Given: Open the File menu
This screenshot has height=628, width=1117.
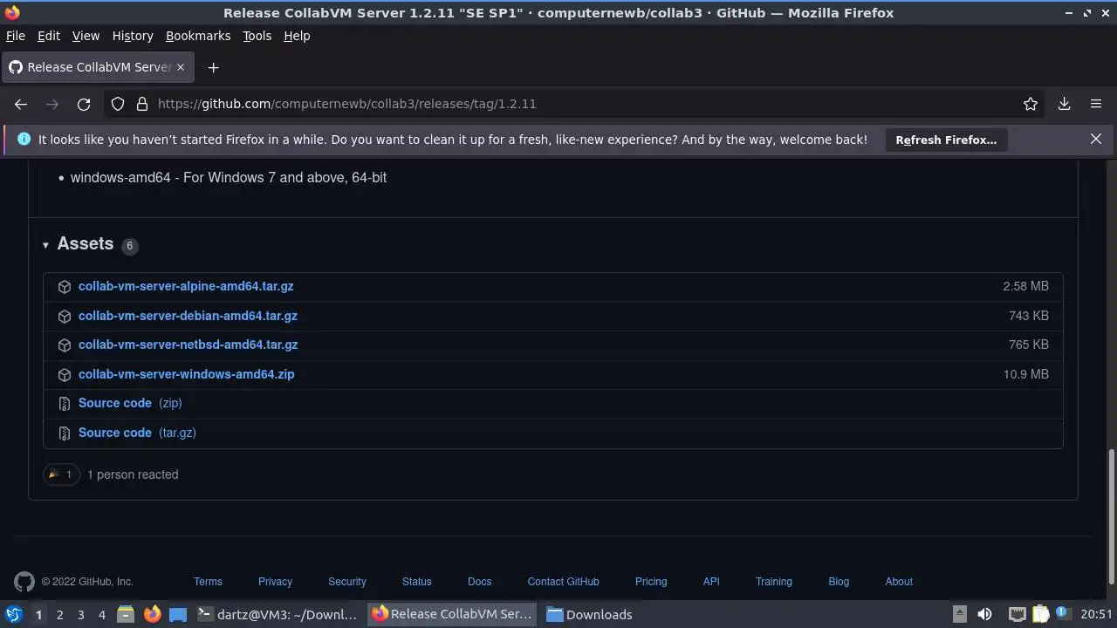Looking at the screenshot, I should (x=16, y=36).
